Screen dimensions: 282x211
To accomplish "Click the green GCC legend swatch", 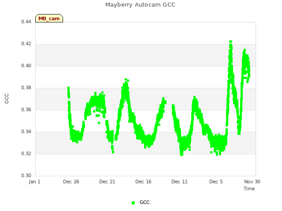I will [133, 203].
